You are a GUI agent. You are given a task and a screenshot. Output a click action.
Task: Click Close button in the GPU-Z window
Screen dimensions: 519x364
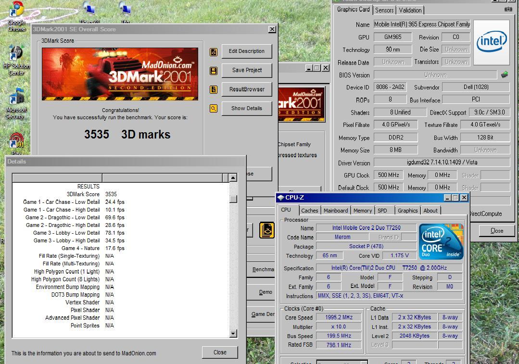tap(496, 231)
